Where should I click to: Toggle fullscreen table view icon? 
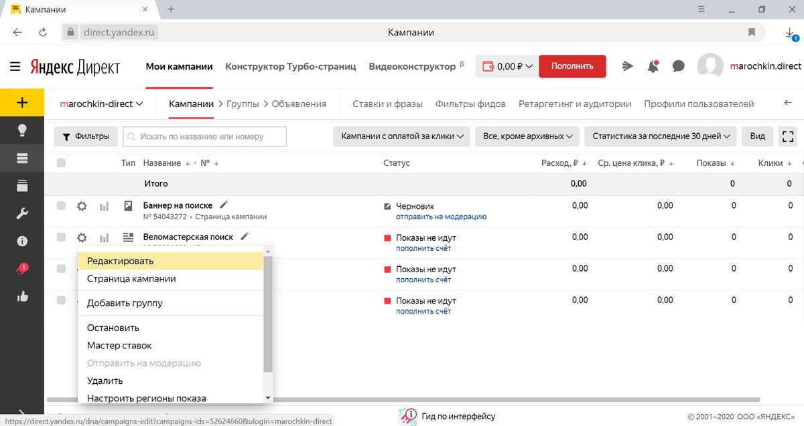click(789, 136)
